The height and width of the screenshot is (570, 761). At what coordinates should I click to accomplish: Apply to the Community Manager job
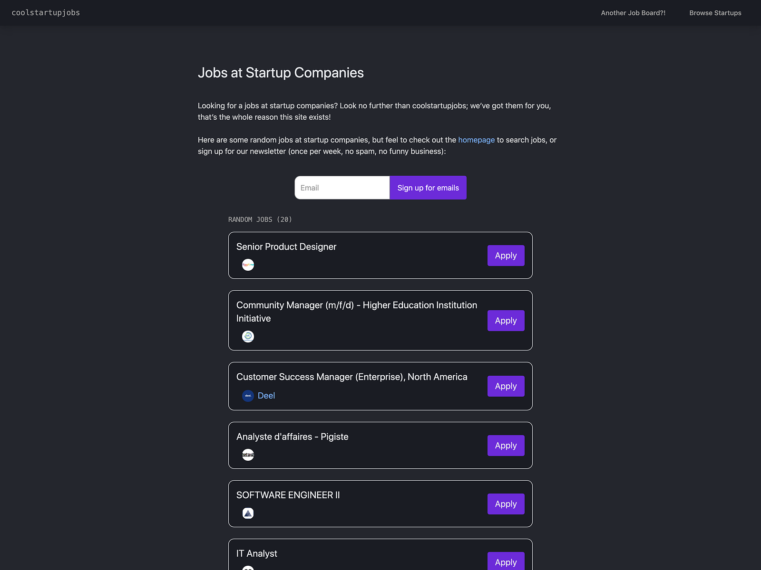point(506,321)
